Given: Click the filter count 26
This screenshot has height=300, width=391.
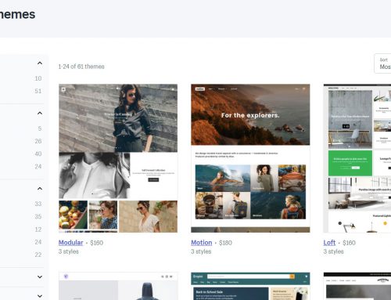Looking at the screenshot, I should tap(38, 141).
